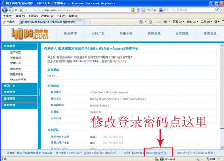Open the 收藏夹(A) menu
Image resolution: width=224 pixels, height=161 pixels.
(47, 16)
